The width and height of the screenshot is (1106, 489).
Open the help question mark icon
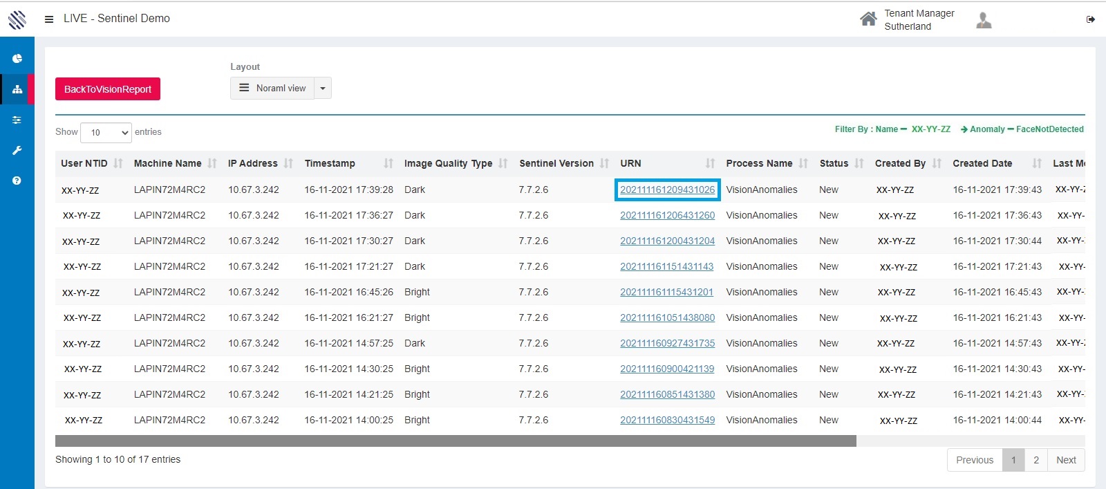[x=17, y=181]
